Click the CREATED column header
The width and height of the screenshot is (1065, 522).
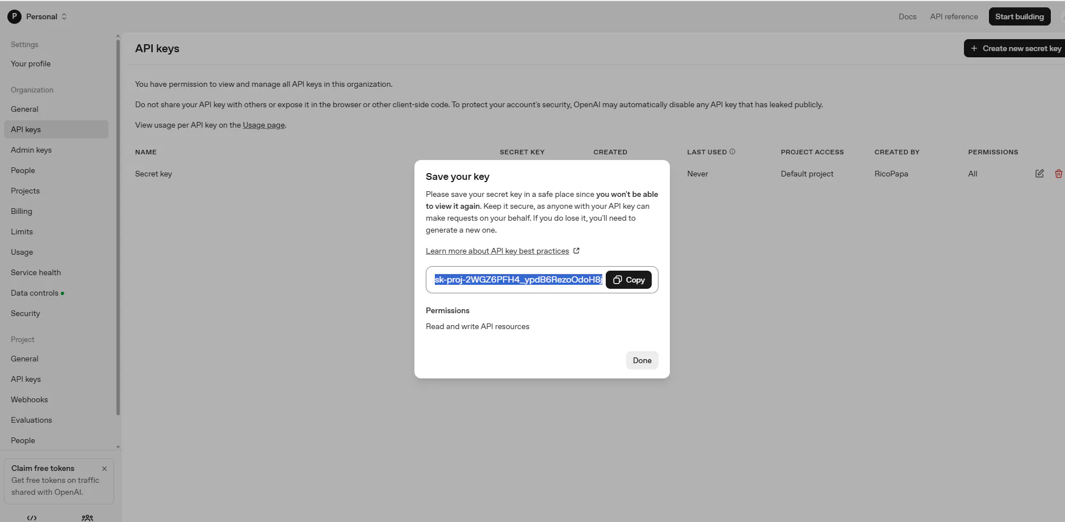[x=610, y=152]
